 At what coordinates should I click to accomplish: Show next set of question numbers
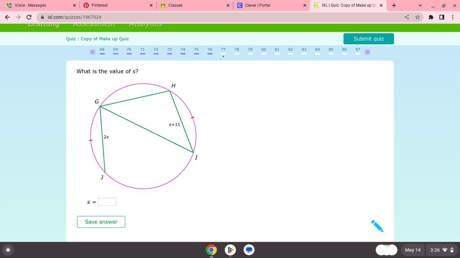[x=367, y=52]
